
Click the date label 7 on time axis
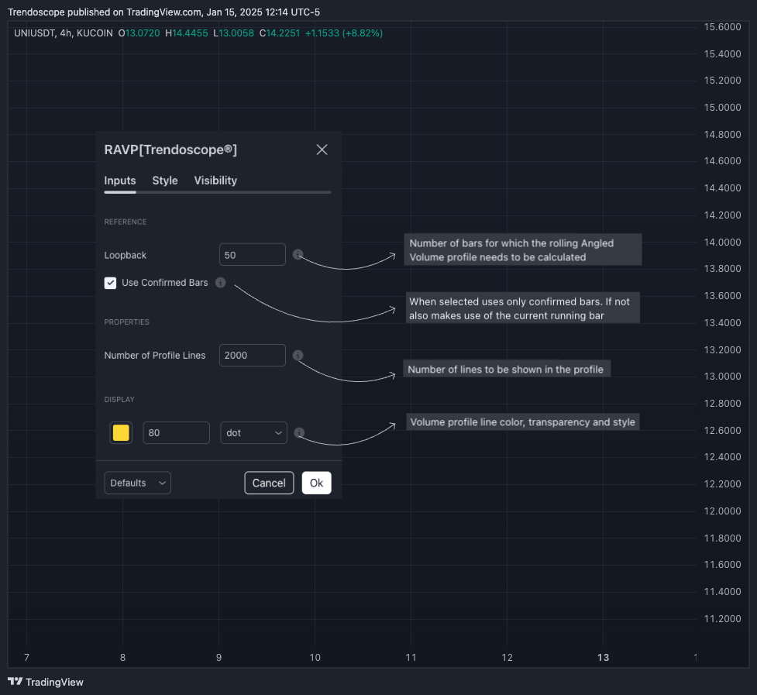[x=26, y=657]
